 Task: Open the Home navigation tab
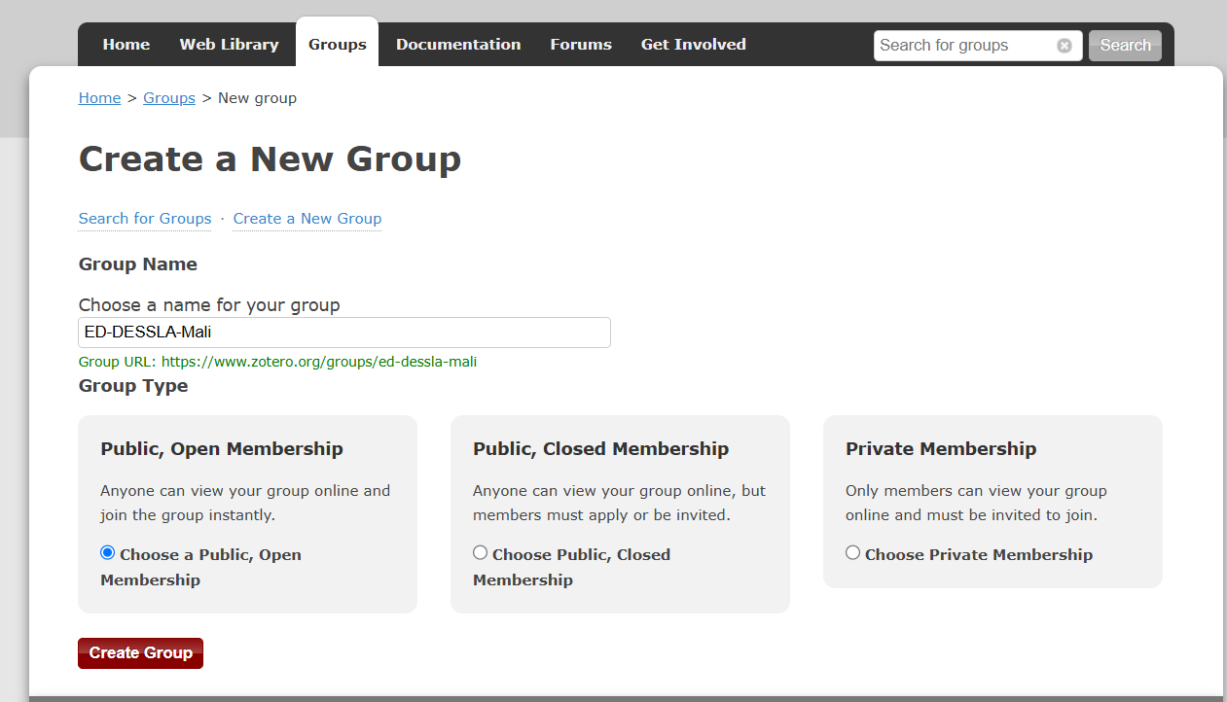[x=126, y=45]
